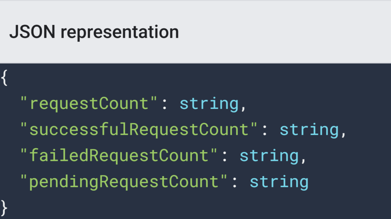Click the colon after "requestCount"

coord(165,105)
